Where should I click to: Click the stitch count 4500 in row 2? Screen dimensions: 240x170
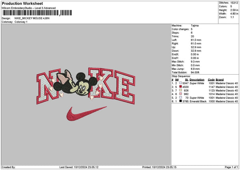click(x=185, y=87)
